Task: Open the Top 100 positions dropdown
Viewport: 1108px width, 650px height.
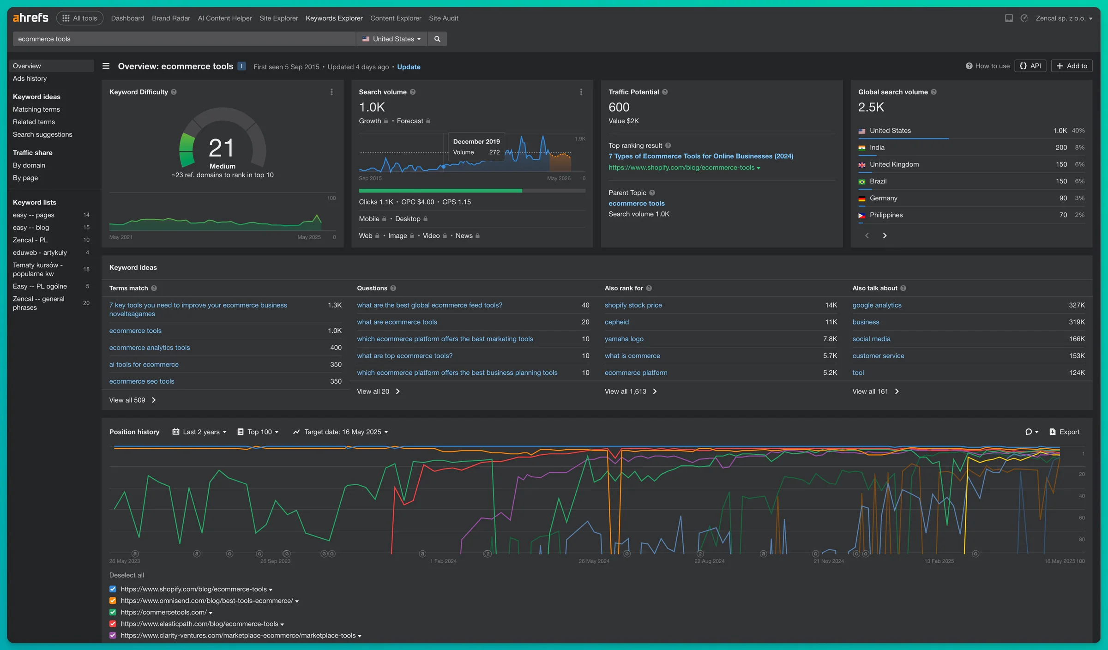Action: coord(258,432)
